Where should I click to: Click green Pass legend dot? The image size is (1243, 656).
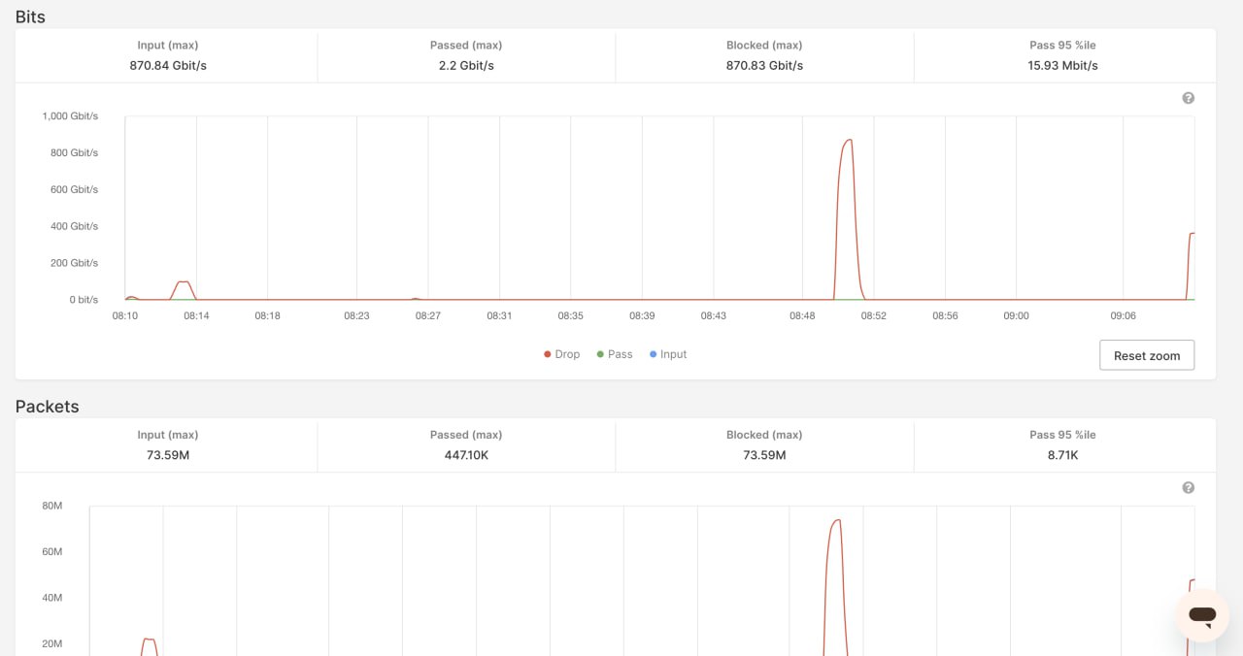[x=600, y=354]
